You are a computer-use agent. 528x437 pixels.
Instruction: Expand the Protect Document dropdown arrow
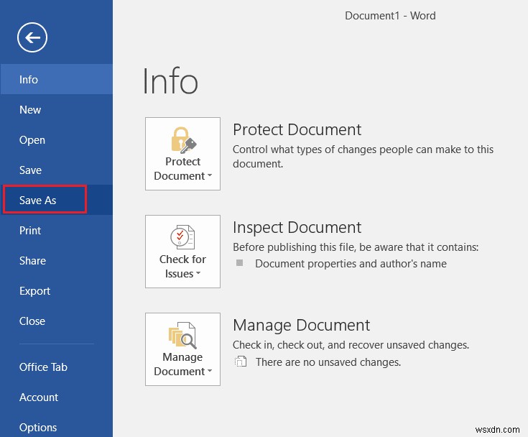210,175
